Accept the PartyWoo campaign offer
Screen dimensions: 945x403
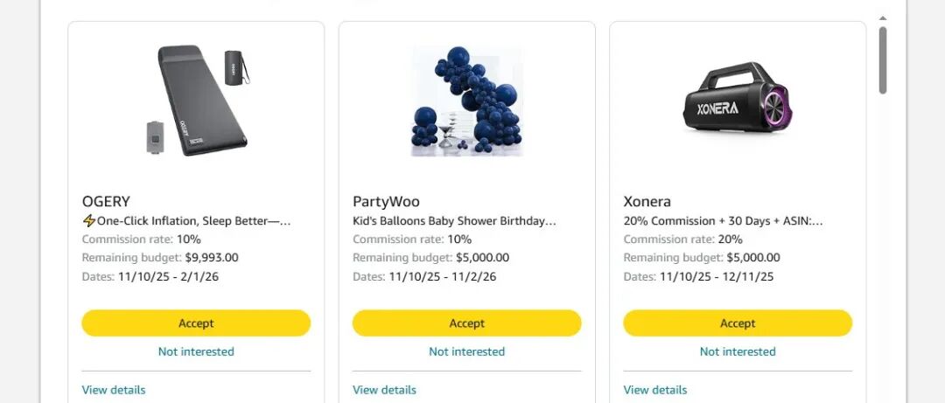pos(466,323)
